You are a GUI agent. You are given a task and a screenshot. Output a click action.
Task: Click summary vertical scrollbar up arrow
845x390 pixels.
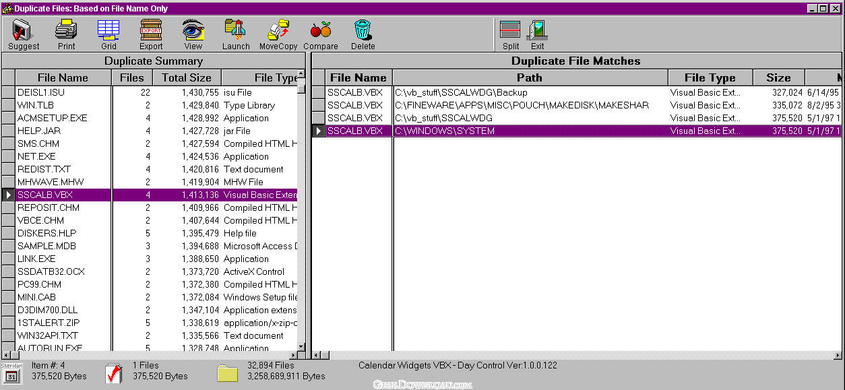(301, 73)
